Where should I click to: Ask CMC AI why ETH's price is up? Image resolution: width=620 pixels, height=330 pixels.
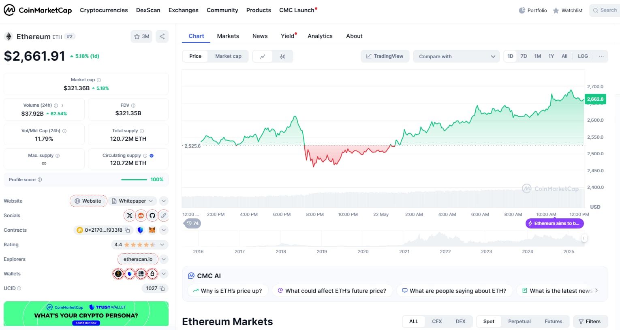point(228,291)
